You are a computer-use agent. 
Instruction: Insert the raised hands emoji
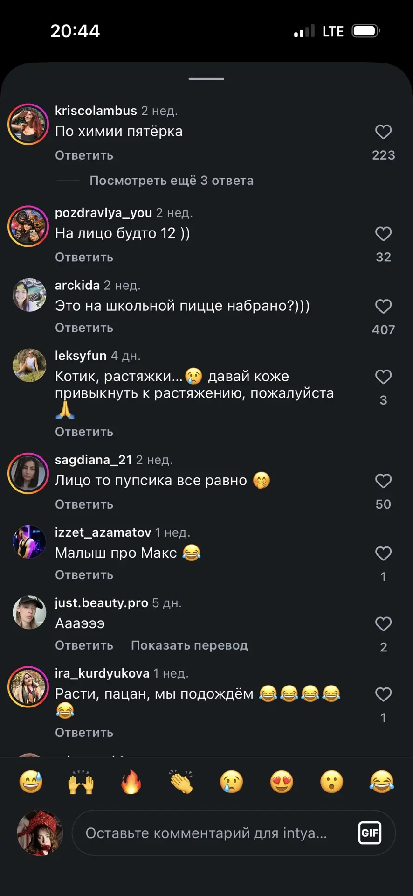pos(81,782)
